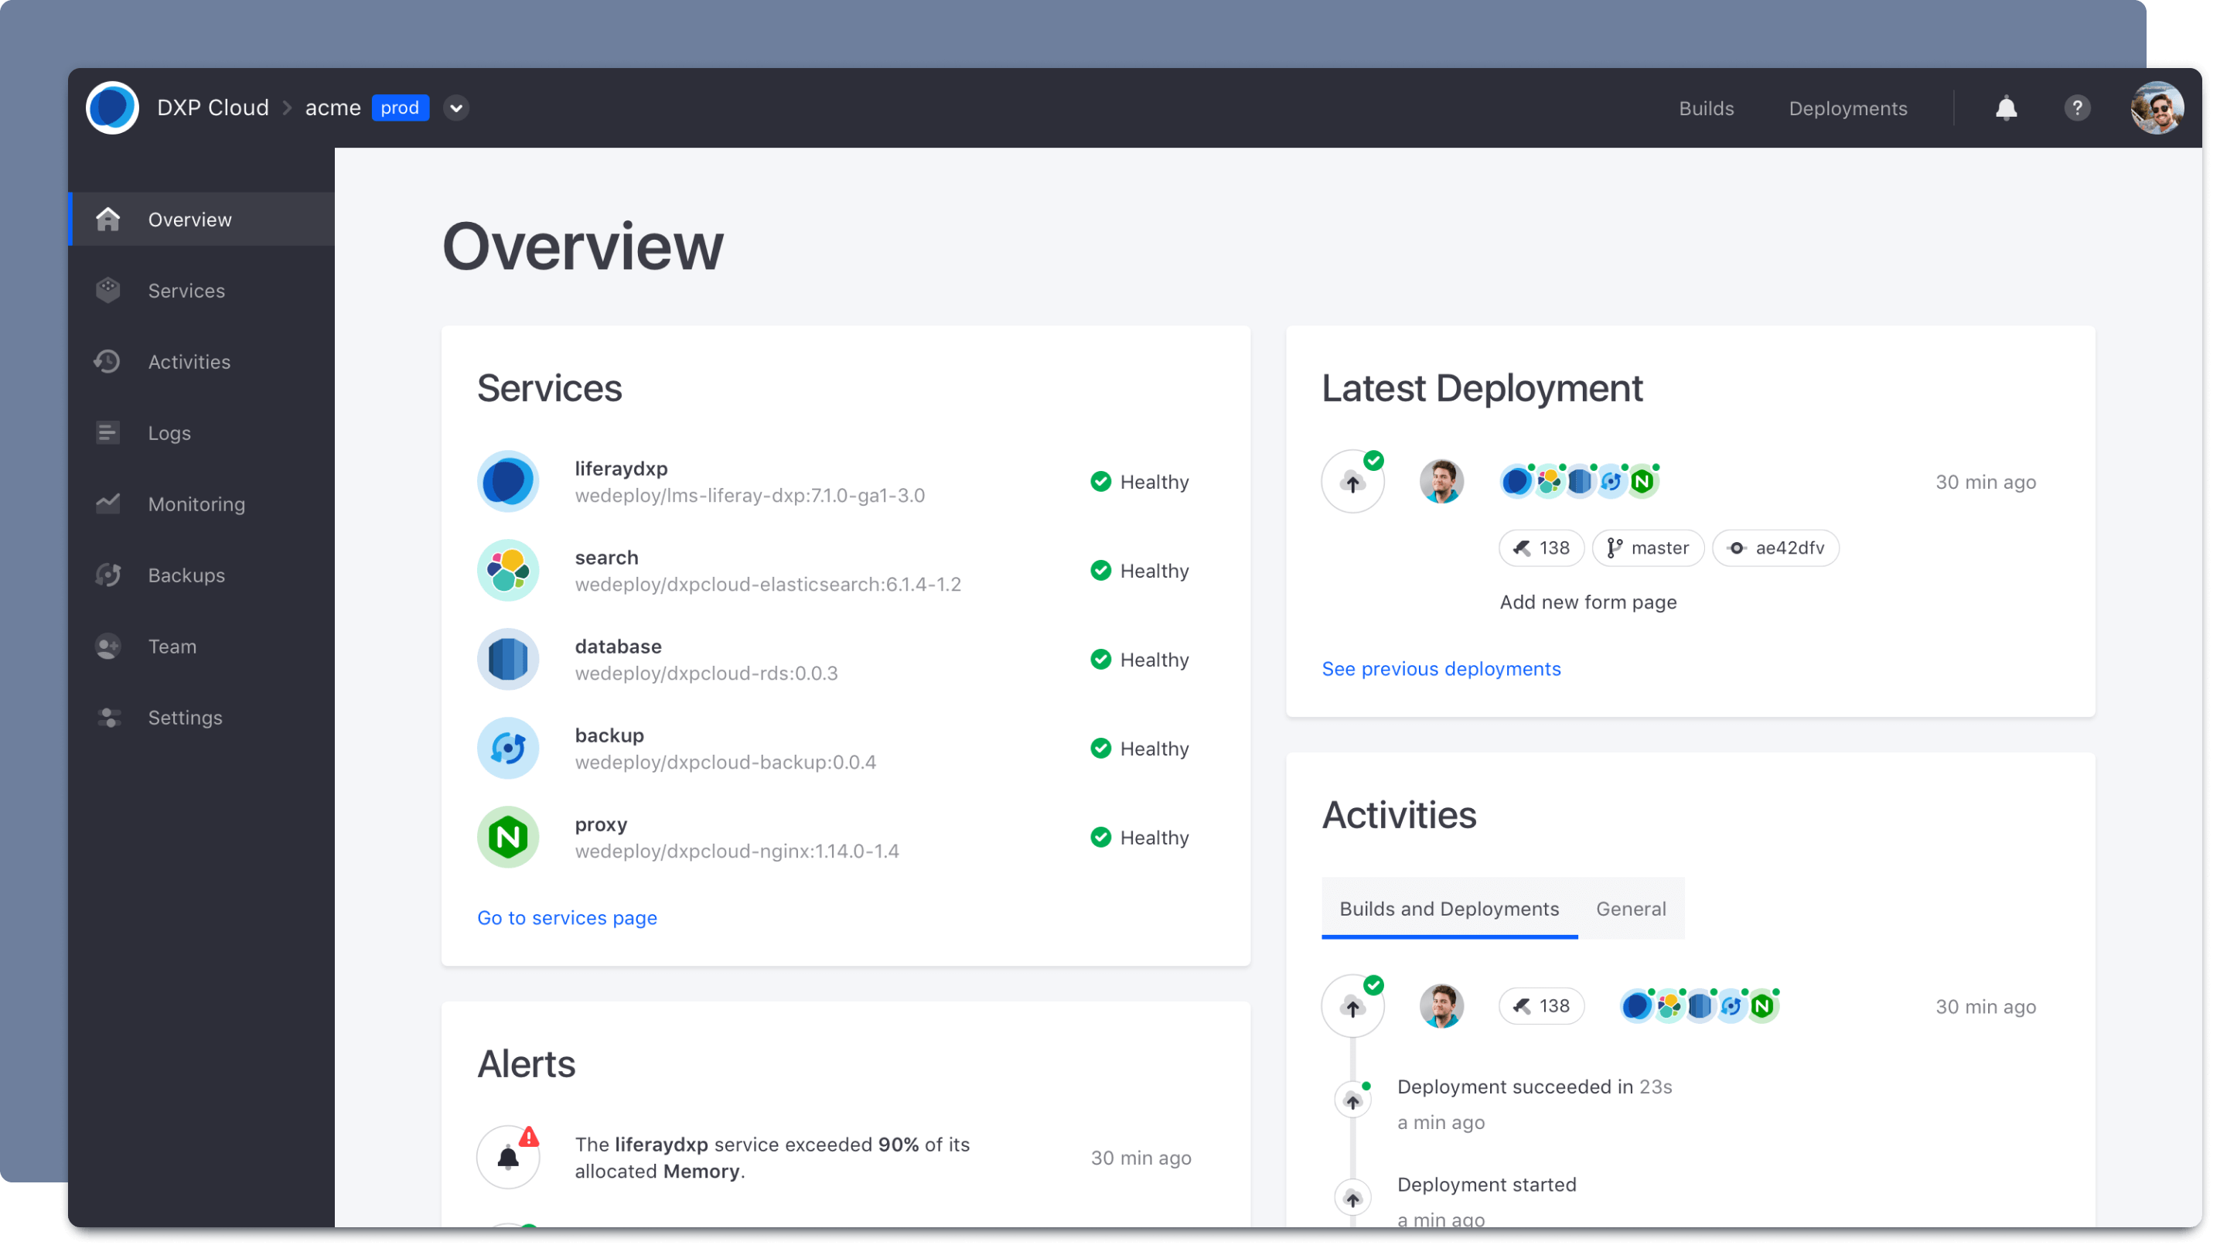Click the Activities history icon in sidebar
The image size is (2227, 1252).
108,361
